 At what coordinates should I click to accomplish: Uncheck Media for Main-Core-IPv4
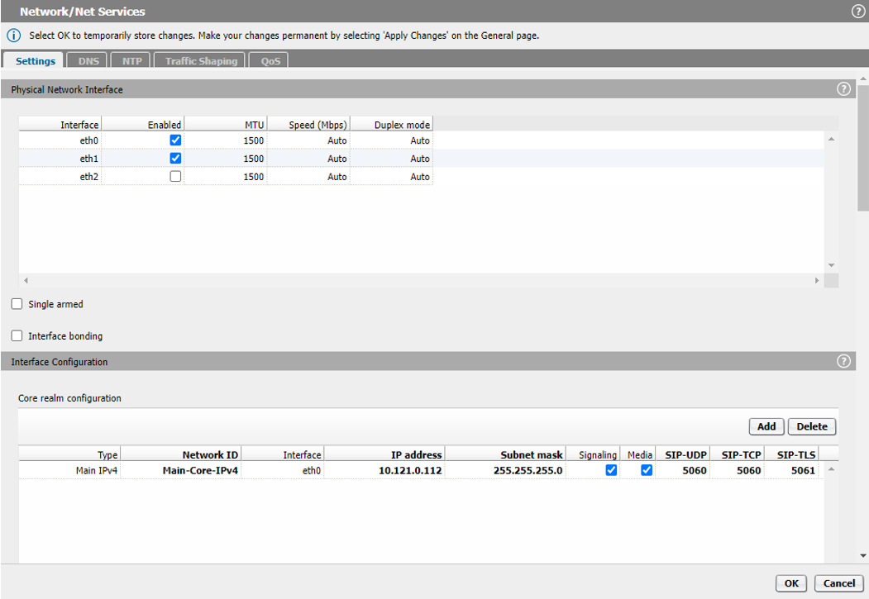pos(647,470)
